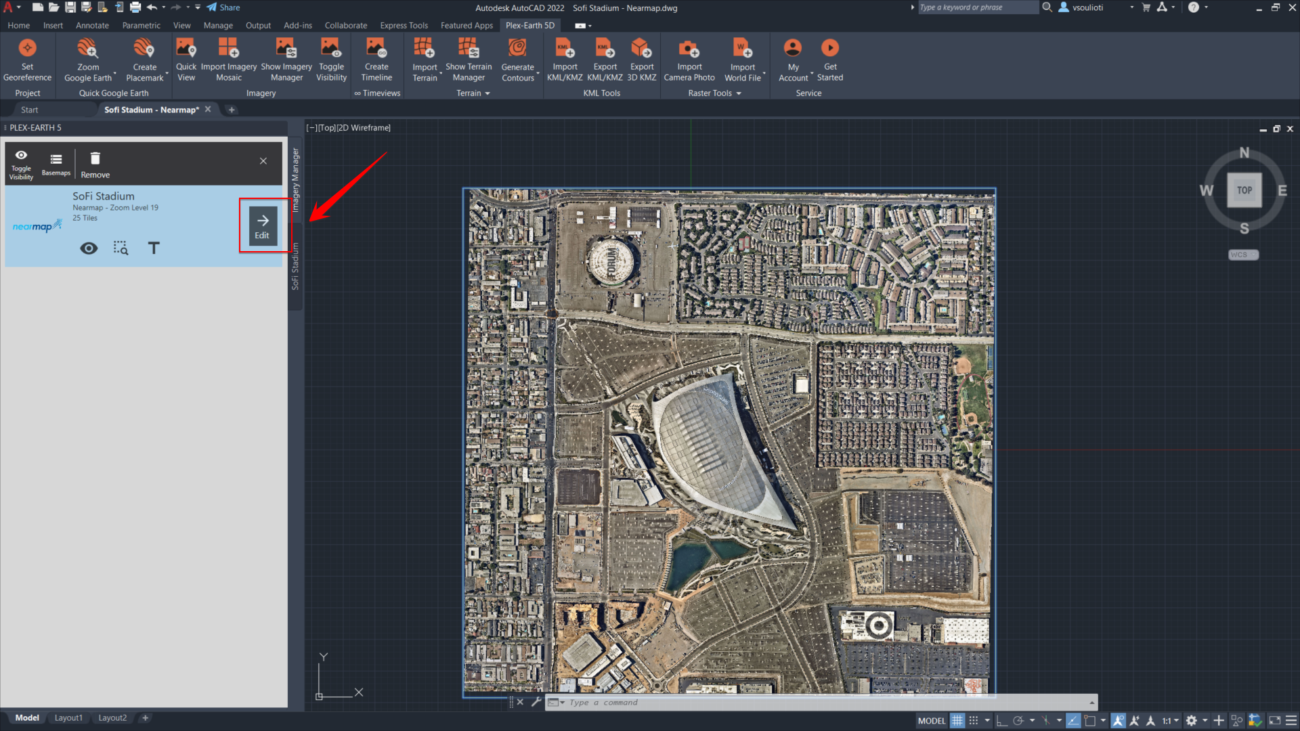Open Show Terrain Manager

coord(469,60)
